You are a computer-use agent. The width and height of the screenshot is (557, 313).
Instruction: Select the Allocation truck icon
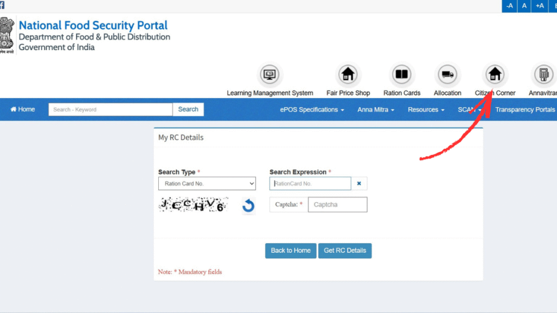[448, 74]
